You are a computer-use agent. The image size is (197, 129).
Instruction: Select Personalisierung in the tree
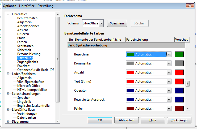tap(29, 54)
